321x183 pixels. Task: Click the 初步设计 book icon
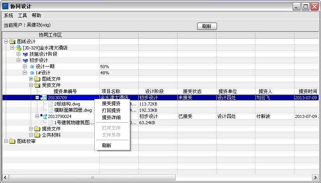click(25, 60)
